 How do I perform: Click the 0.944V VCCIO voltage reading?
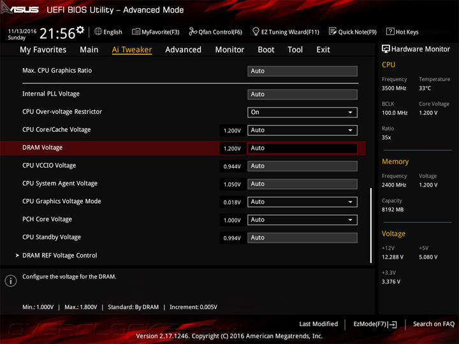tap(232, 166)
